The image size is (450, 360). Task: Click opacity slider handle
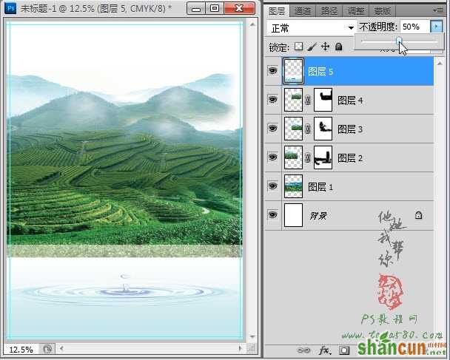399,41
